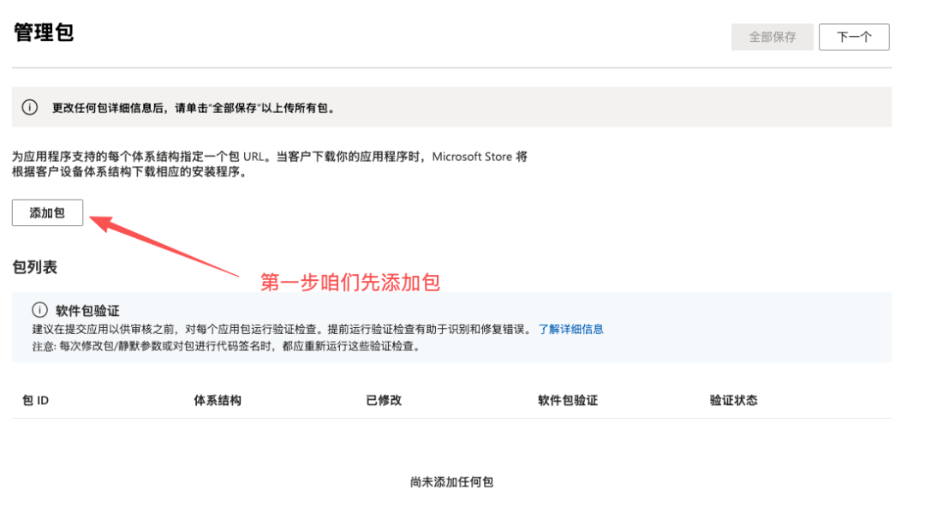The height and width of the screenshot is (513, 925).
Task: Select the 已修改 column header
Action: pyautogui.click(x=384, y=400)
